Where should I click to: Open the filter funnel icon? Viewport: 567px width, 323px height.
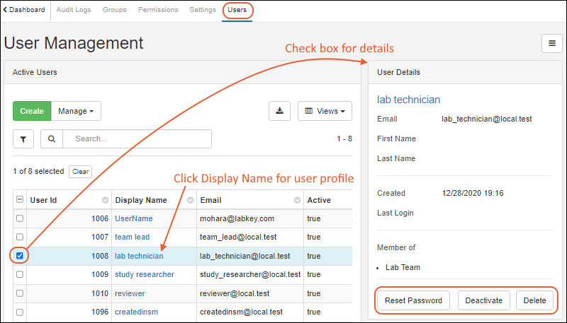[x=23, y=139]
